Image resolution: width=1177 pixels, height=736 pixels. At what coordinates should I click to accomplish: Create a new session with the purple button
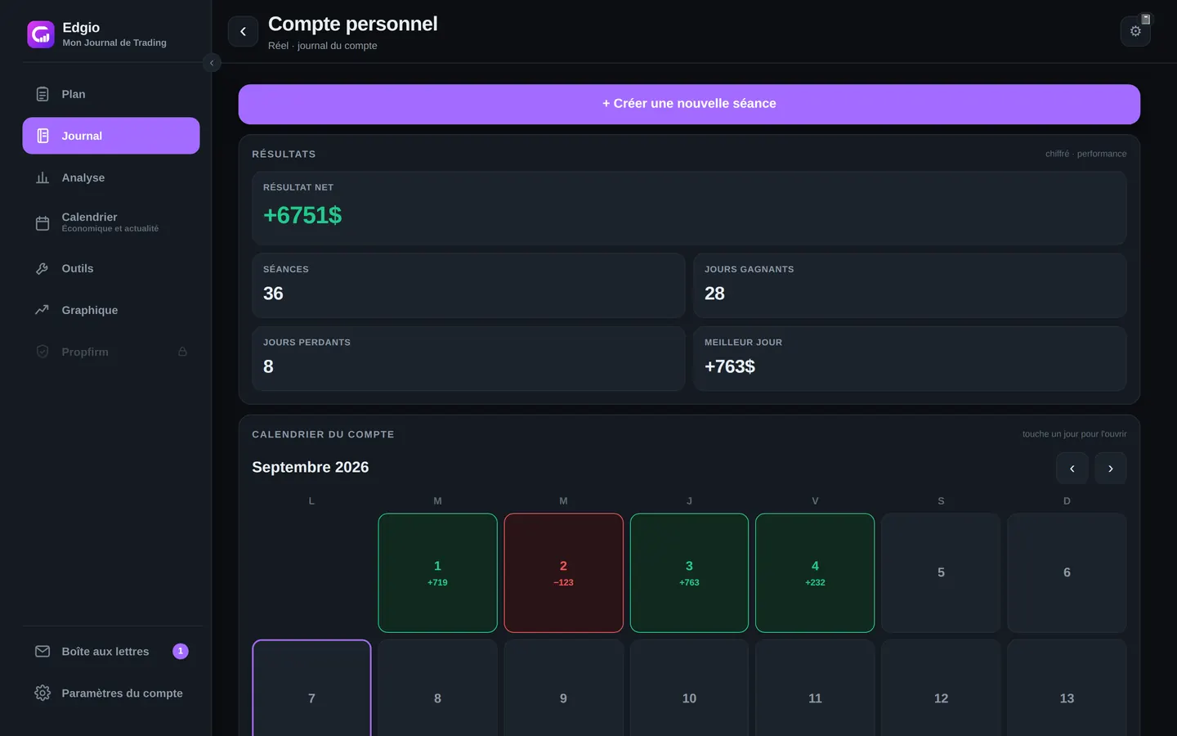689,104
